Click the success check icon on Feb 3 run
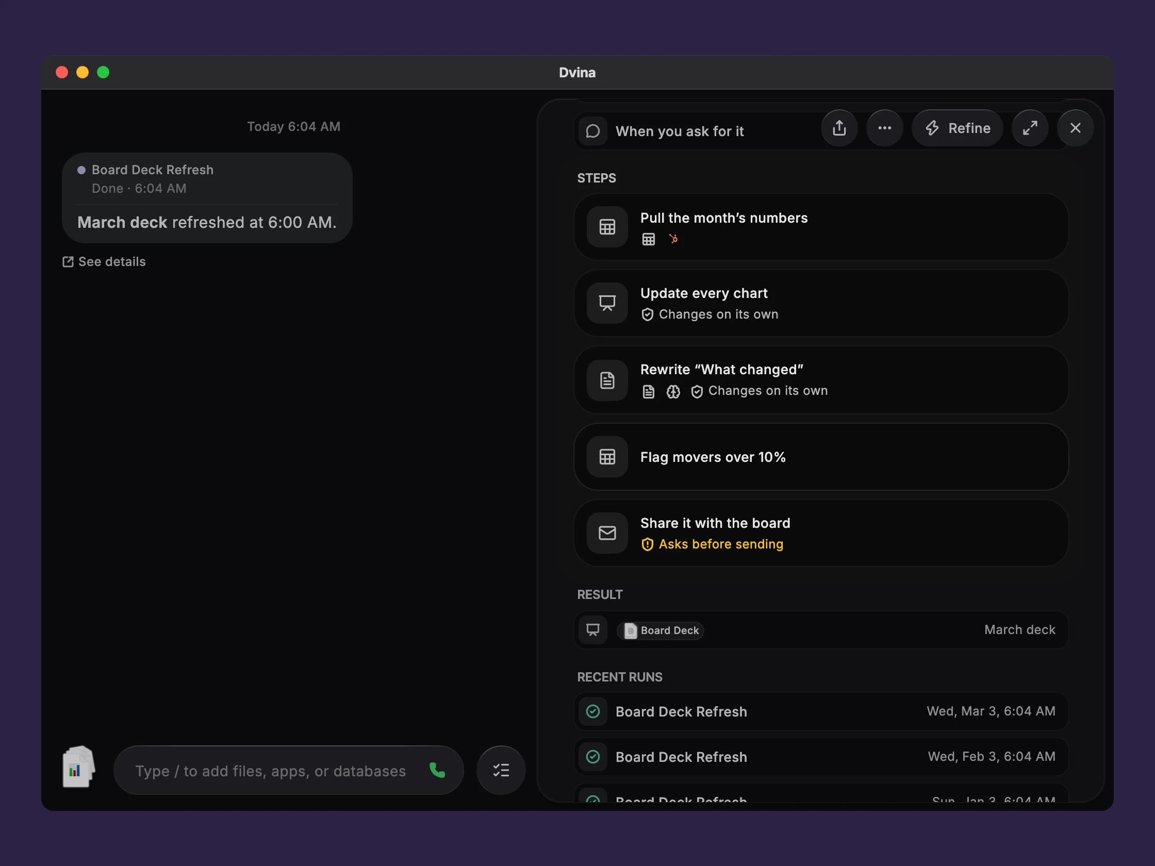 (592, 757)
